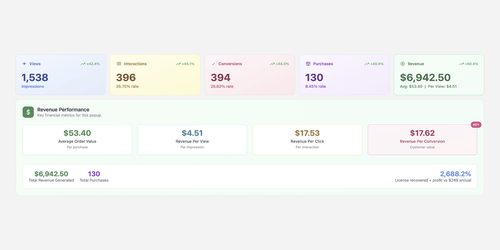Image resolution: width=500 pixels, height=250 pixels.
Task: Click the green dollar Revenue Performance icon
Action: (x=28, y=112)
